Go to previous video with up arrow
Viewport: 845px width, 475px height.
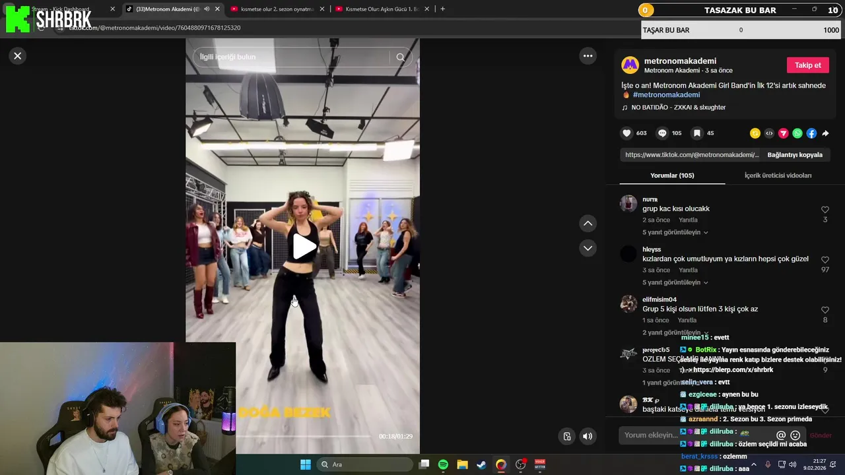click(588, 224)
